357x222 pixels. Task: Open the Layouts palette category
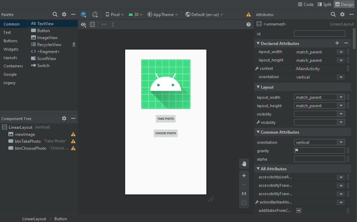10,58
